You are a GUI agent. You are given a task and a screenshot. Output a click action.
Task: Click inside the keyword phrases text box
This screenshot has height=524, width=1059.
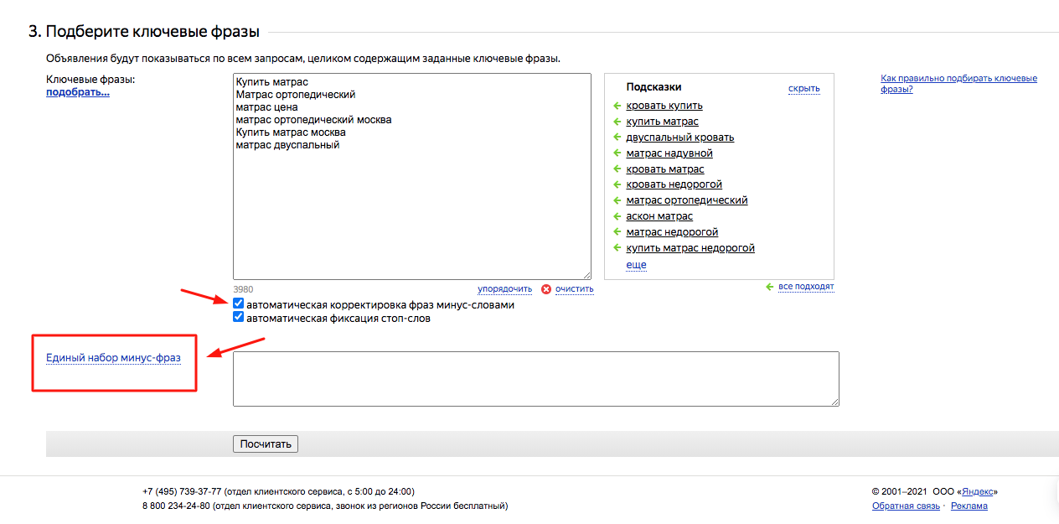pyautogui.click(x=411, y=210)
